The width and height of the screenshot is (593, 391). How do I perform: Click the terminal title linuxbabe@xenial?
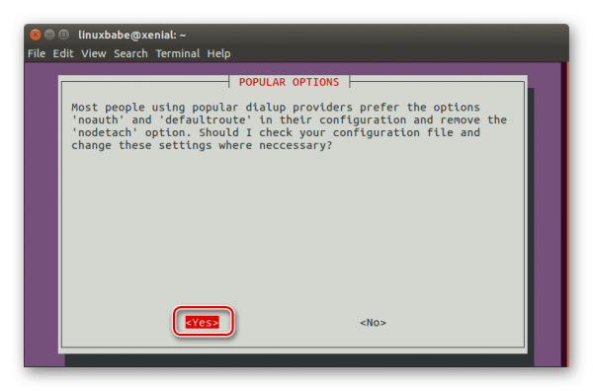click(132, 35)
